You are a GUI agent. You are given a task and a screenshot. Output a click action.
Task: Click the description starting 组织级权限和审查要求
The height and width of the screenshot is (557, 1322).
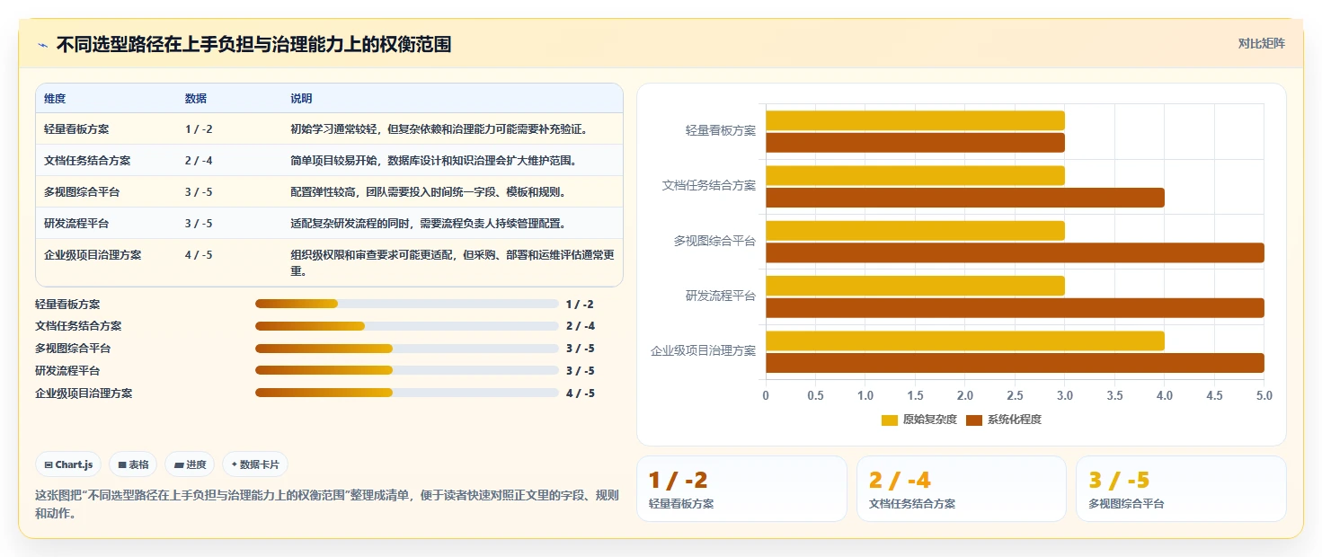pyautogui.click(x=452, y=262)
